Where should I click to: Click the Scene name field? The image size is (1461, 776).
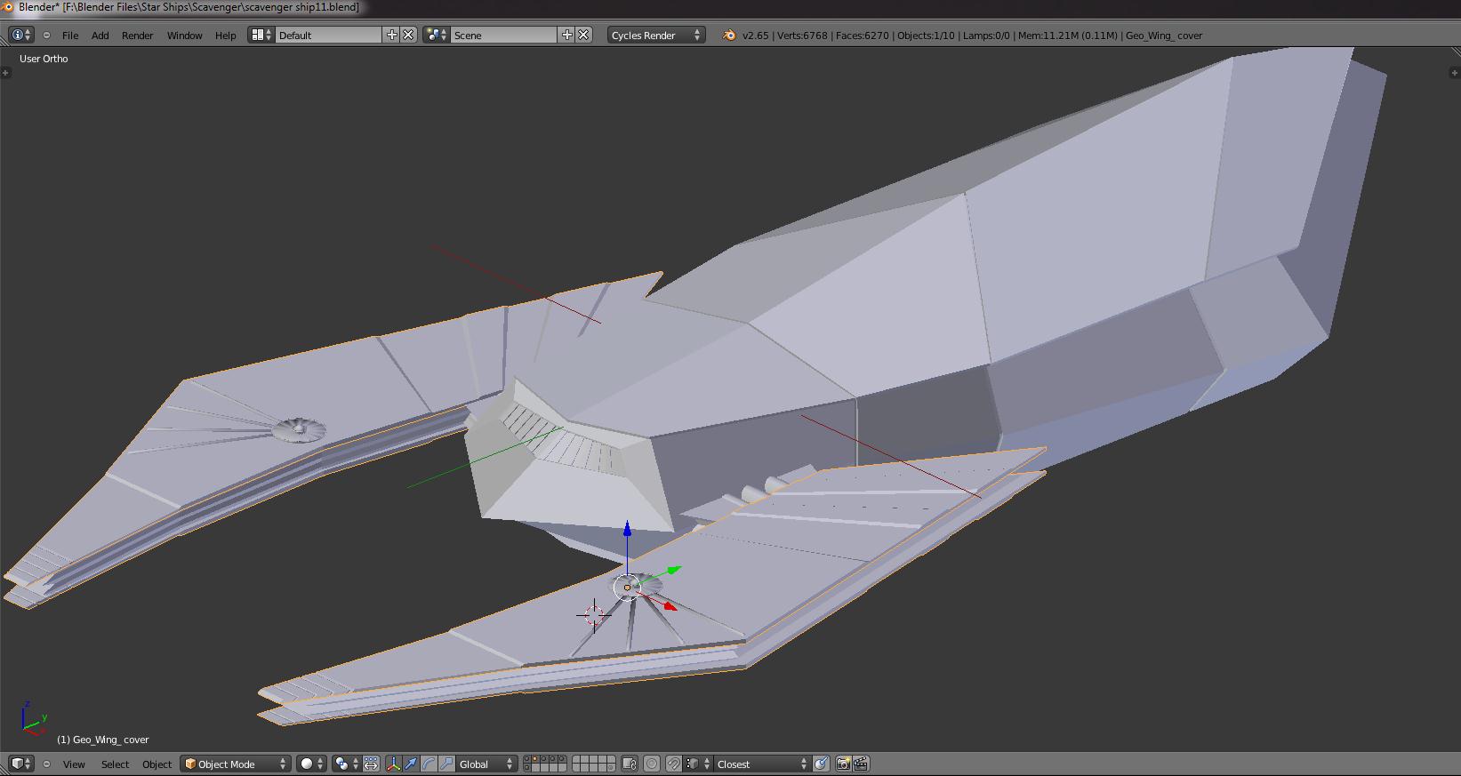point(502,36)
